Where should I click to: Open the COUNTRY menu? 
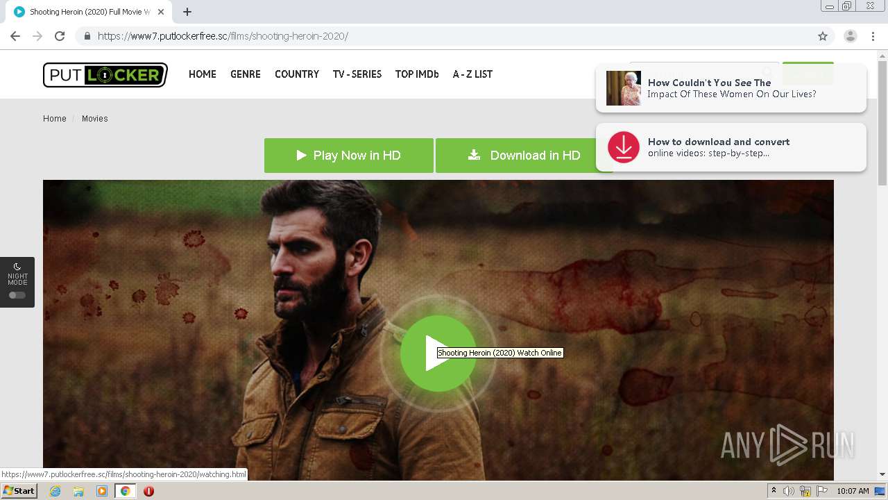(297, 74)
